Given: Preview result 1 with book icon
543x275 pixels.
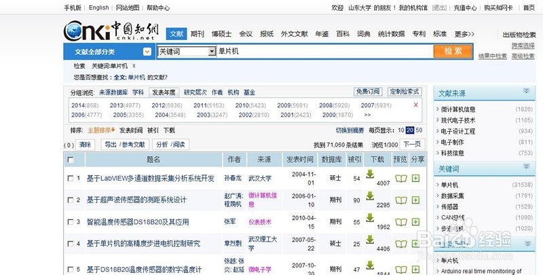Looking at the screenshot, I should pos(401,179).
